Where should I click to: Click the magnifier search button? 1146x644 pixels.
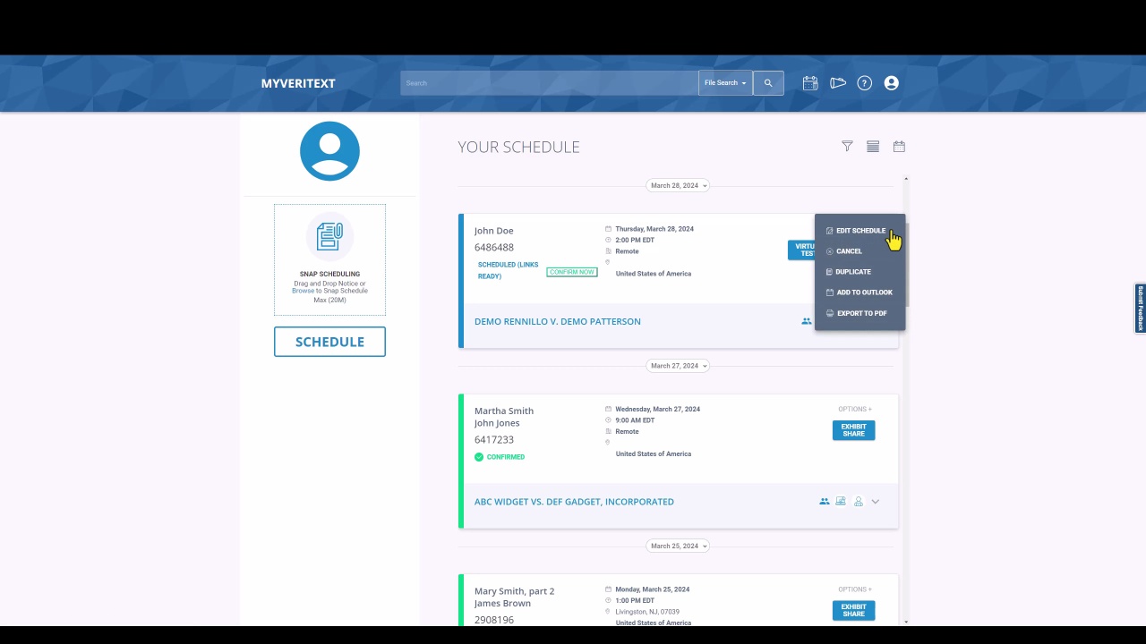coord(768,83)
